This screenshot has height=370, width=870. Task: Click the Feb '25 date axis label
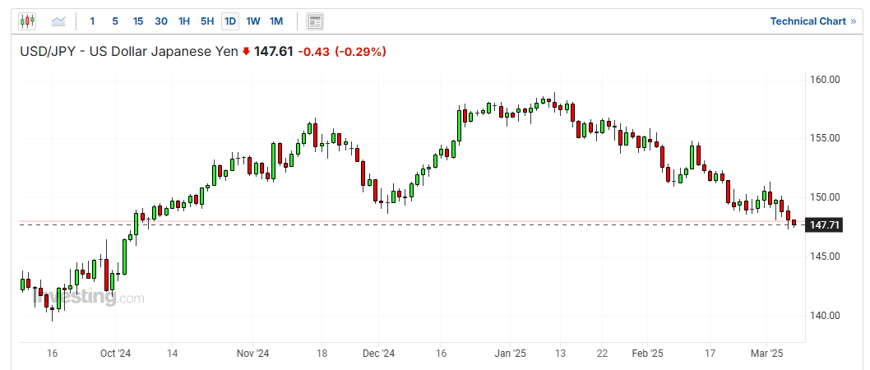pos(647,353)
